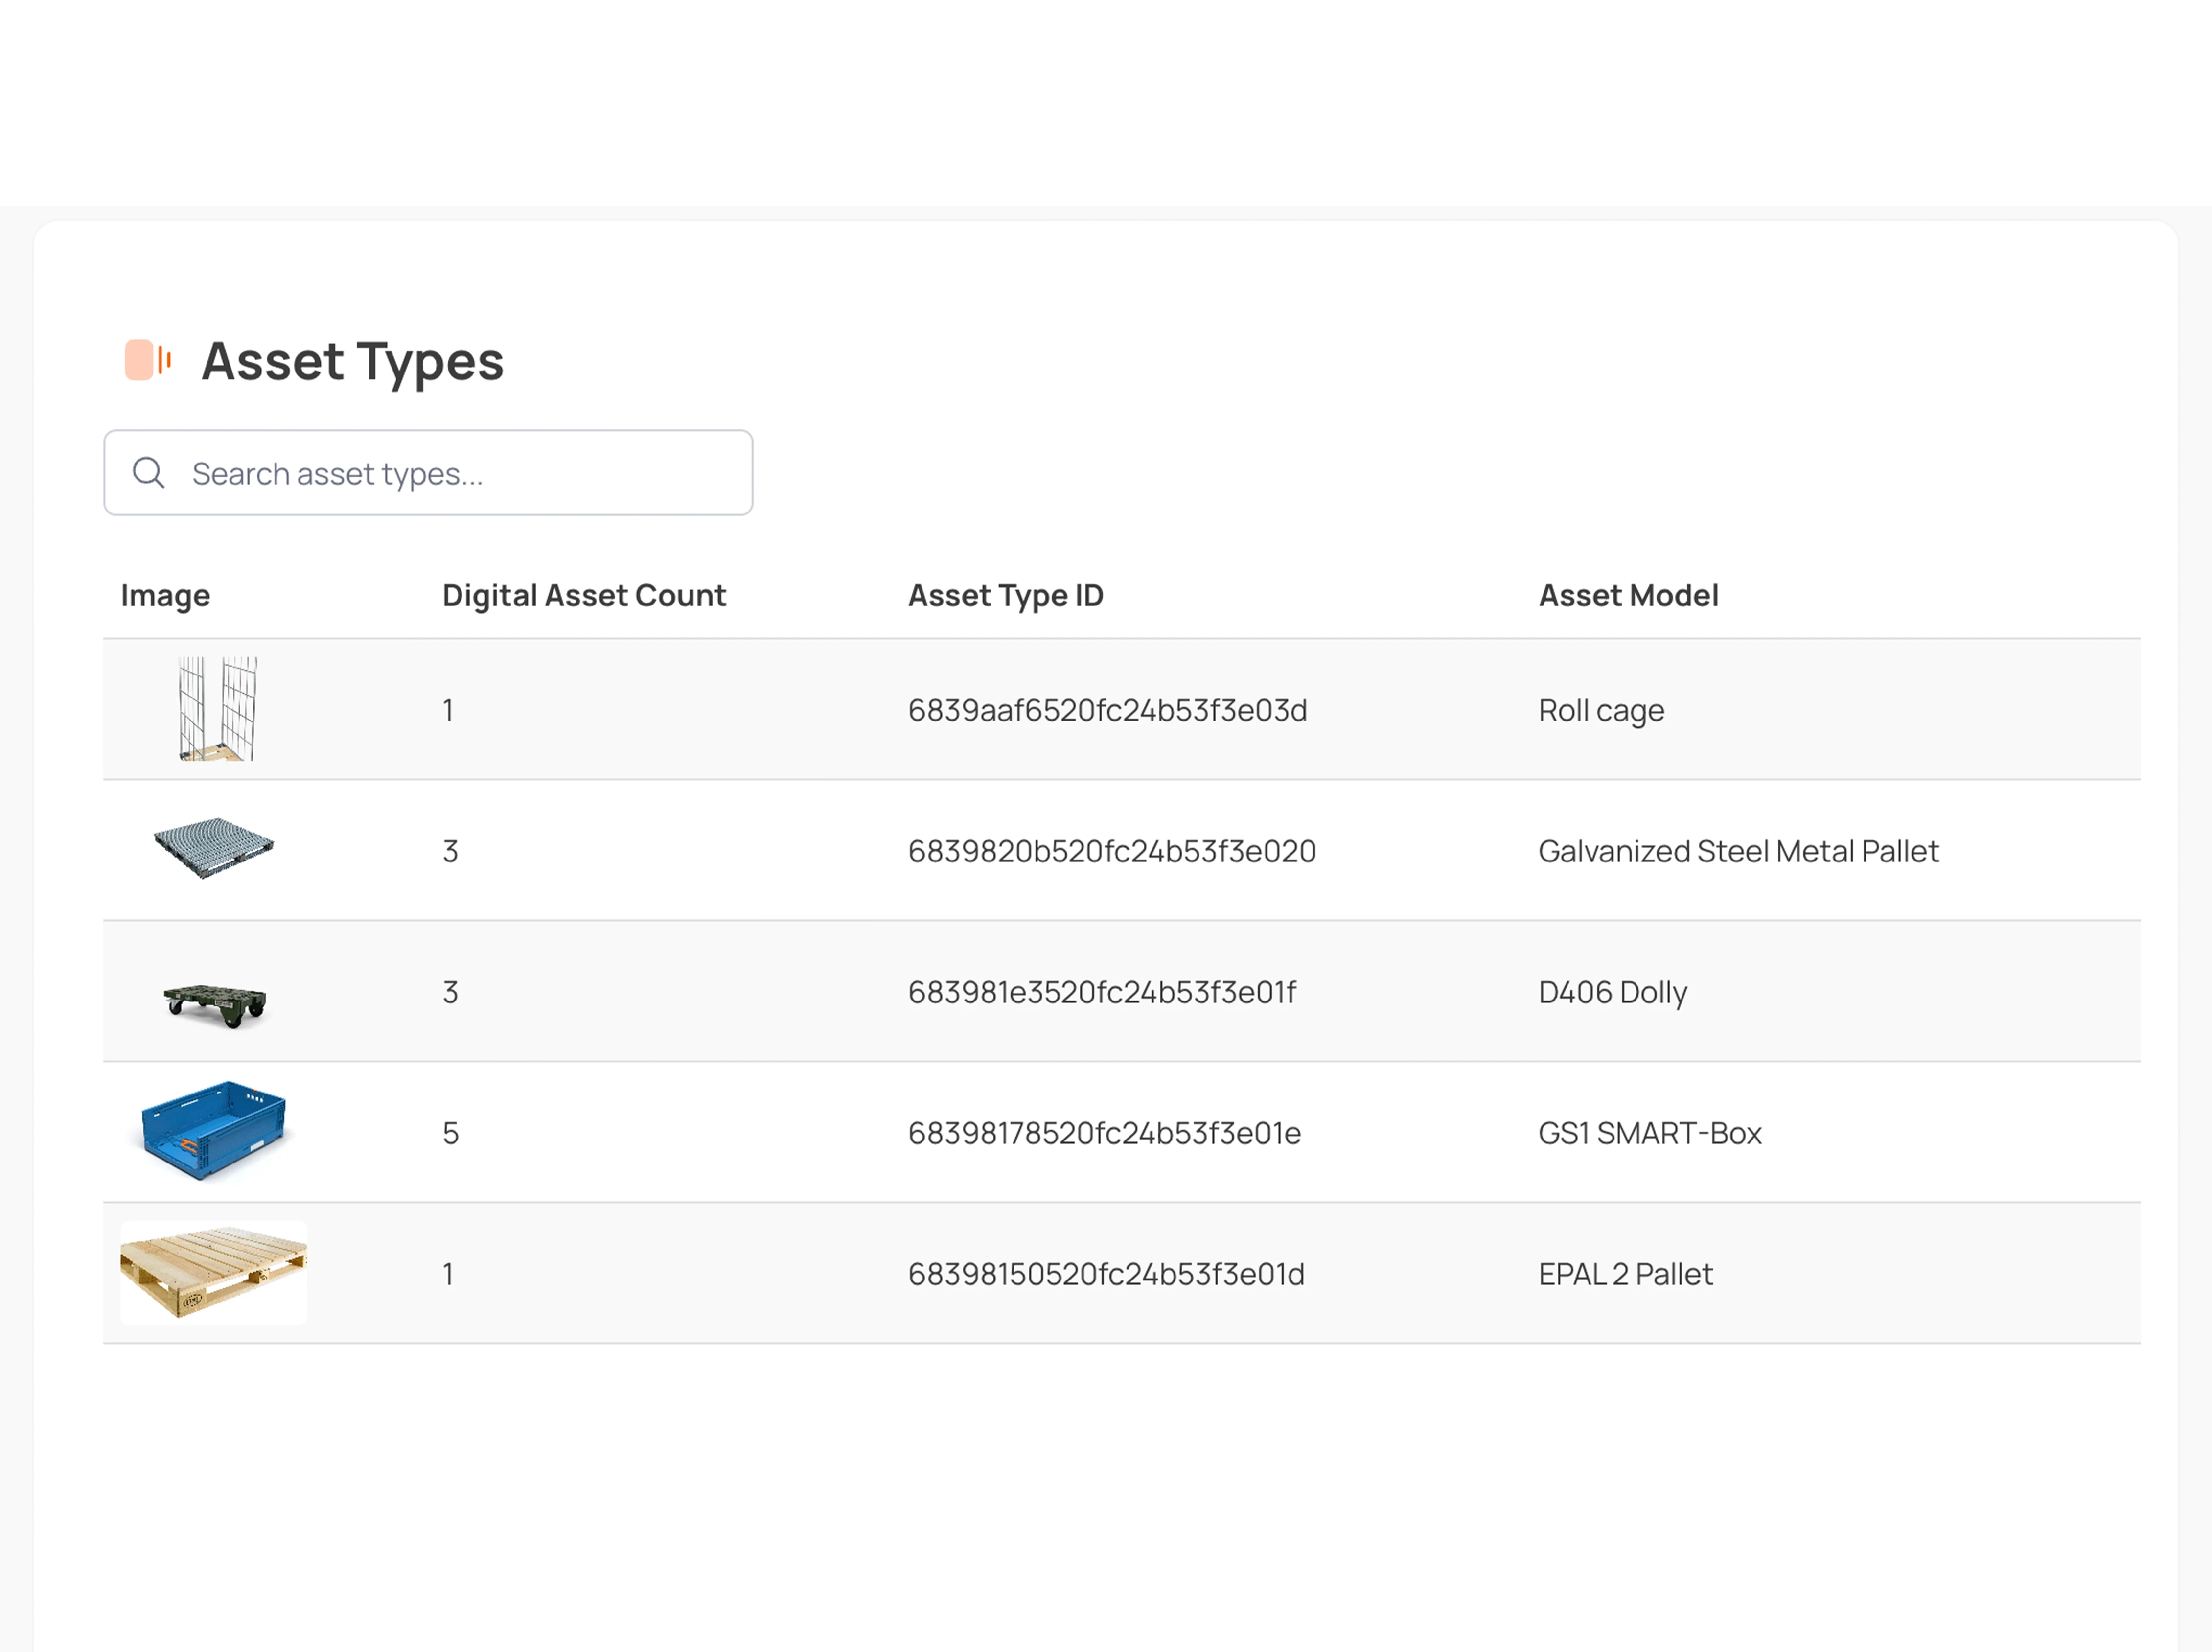Select the Roll cage table row

pyautogui.click(x=1100, y=710)
